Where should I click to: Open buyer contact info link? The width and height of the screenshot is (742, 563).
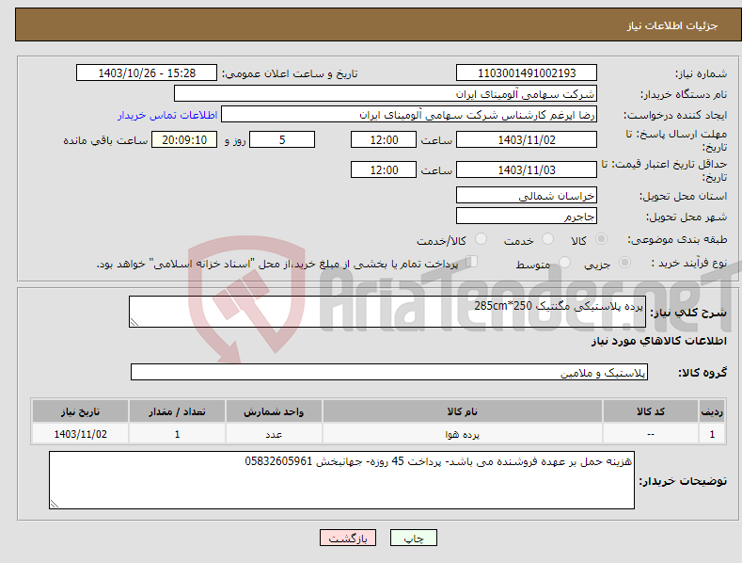coord(167,115)
